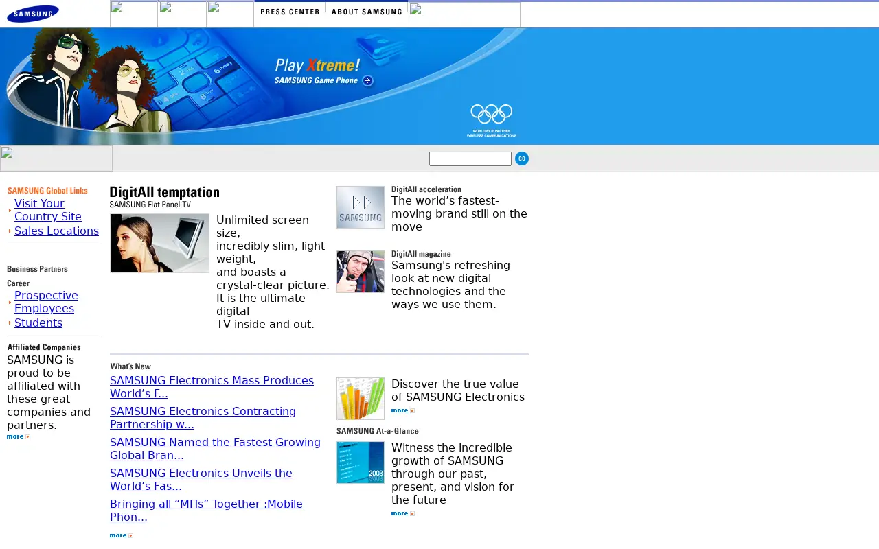
Task: Open news 'SAMSUNG Electronics Contracting Partnership w...'
Action: [x=203, y=418]
